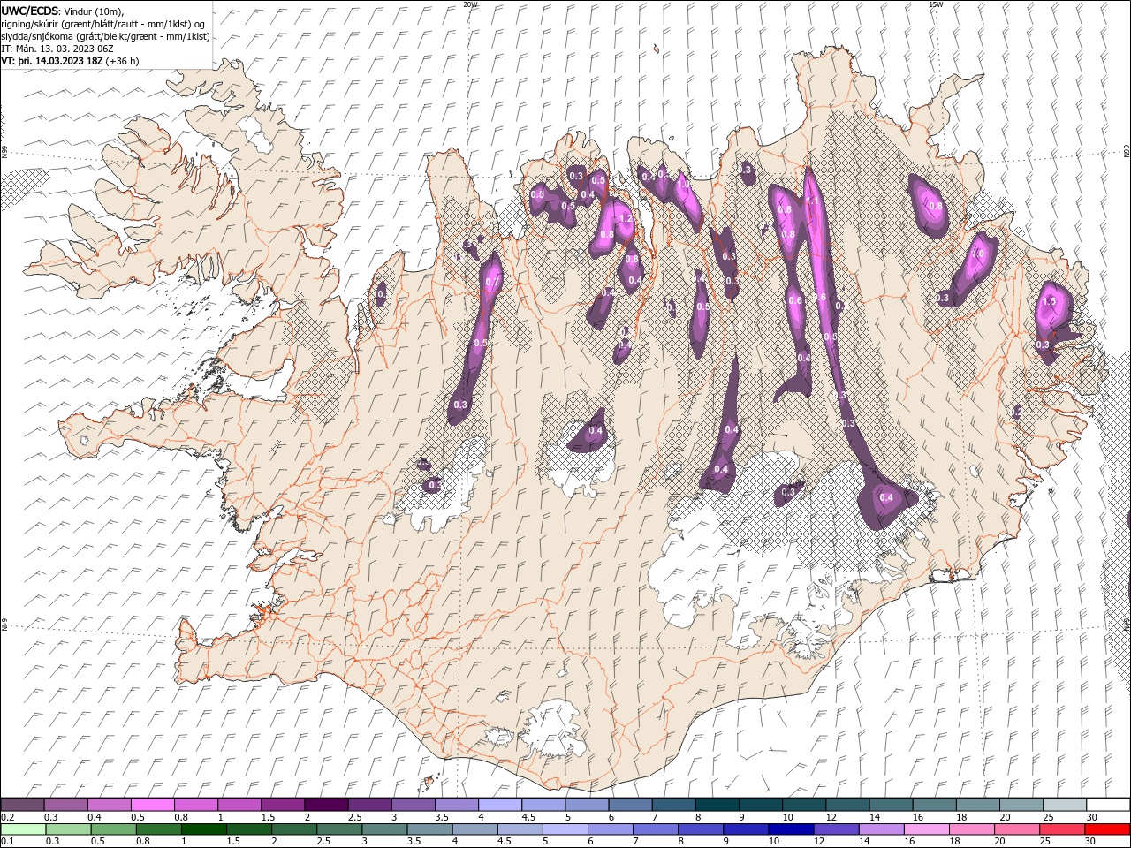The height and width of the screenshot is (848, 1131).
Task: Click the 'IT: Mán. 13. 03. 2023 06Z' line
Action: [57, 49]
